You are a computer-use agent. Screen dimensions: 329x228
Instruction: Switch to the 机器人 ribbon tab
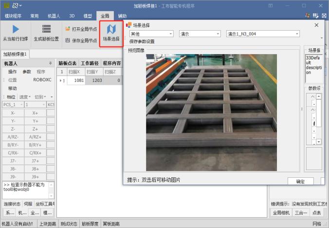pyautogui.click(x=54, y=16)
